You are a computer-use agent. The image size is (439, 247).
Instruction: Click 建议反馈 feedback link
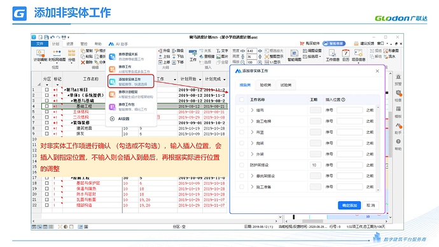364,43
